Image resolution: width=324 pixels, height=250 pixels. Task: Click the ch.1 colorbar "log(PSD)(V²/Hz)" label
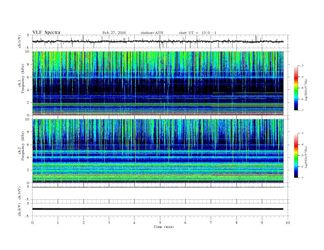tap(306, 89)
